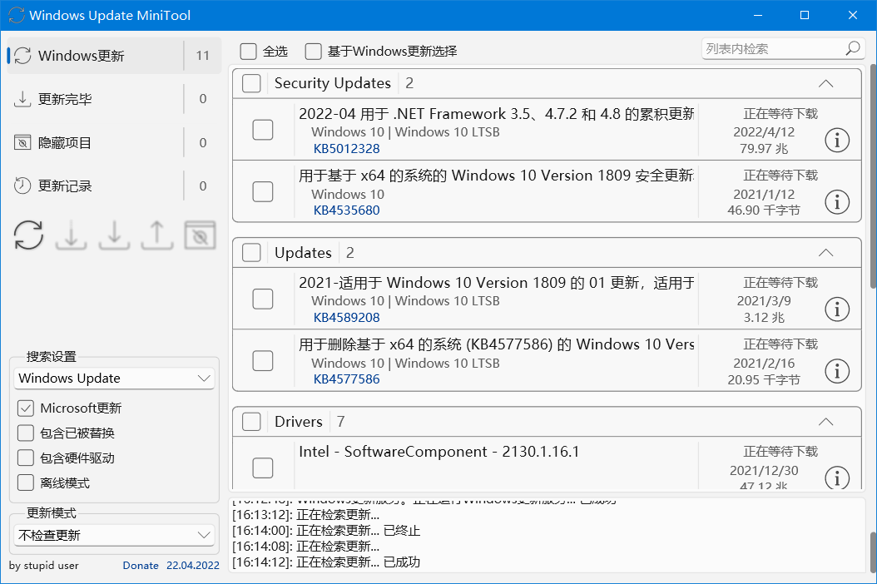Click the first download updates icon

pyautogui.click(x=71, y=235)
